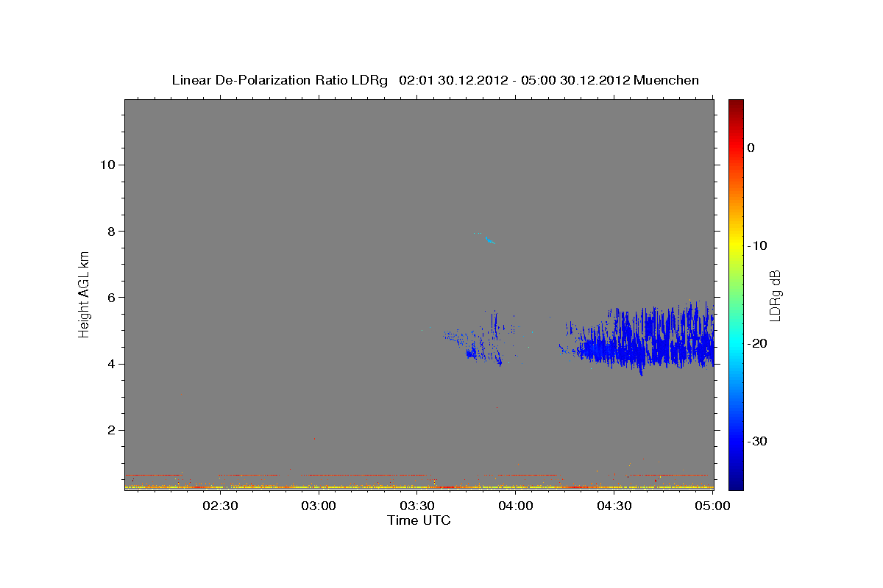Pick the dark blue bottom of colorbar
Screen dimensions: 883x588
point(736,483)
